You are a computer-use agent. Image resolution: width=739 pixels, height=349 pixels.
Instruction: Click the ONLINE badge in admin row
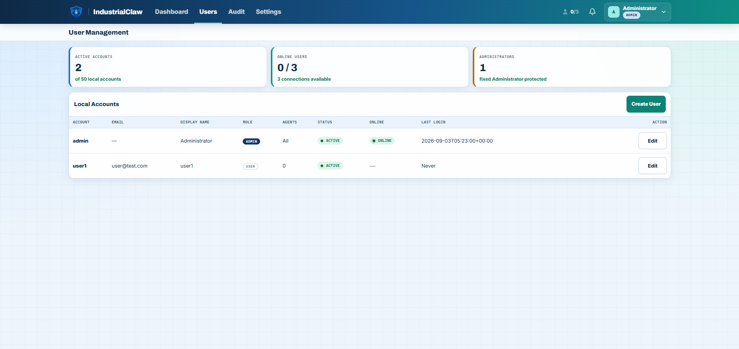tap(382, 141)
